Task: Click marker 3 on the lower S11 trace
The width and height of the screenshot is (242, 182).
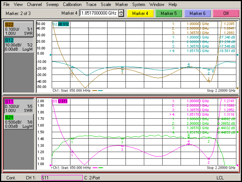Action: tap(122, 146)
